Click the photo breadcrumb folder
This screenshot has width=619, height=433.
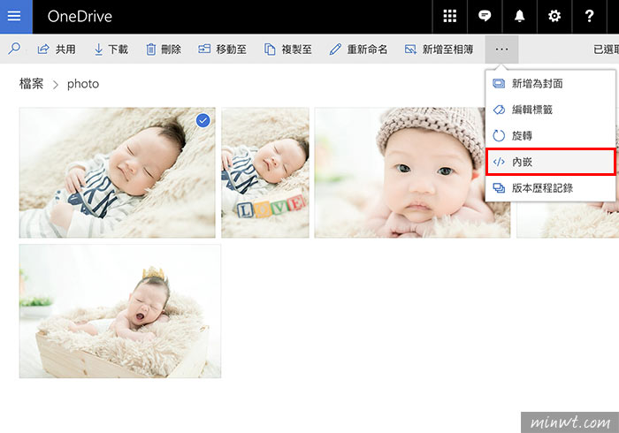tap(83, 84)
